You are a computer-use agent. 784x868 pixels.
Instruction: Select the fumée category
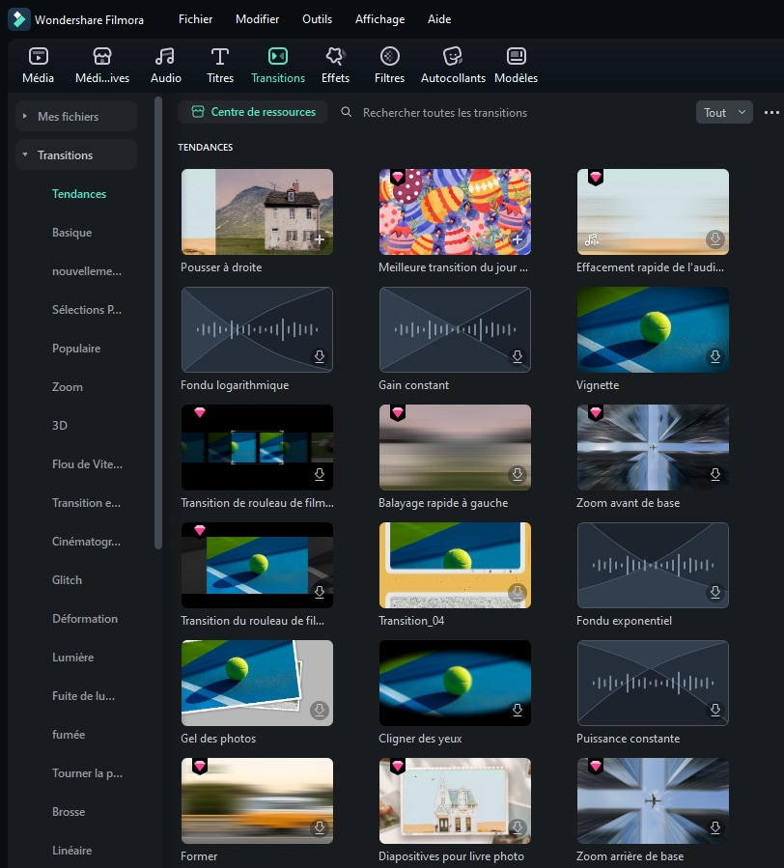coord(69,735)
